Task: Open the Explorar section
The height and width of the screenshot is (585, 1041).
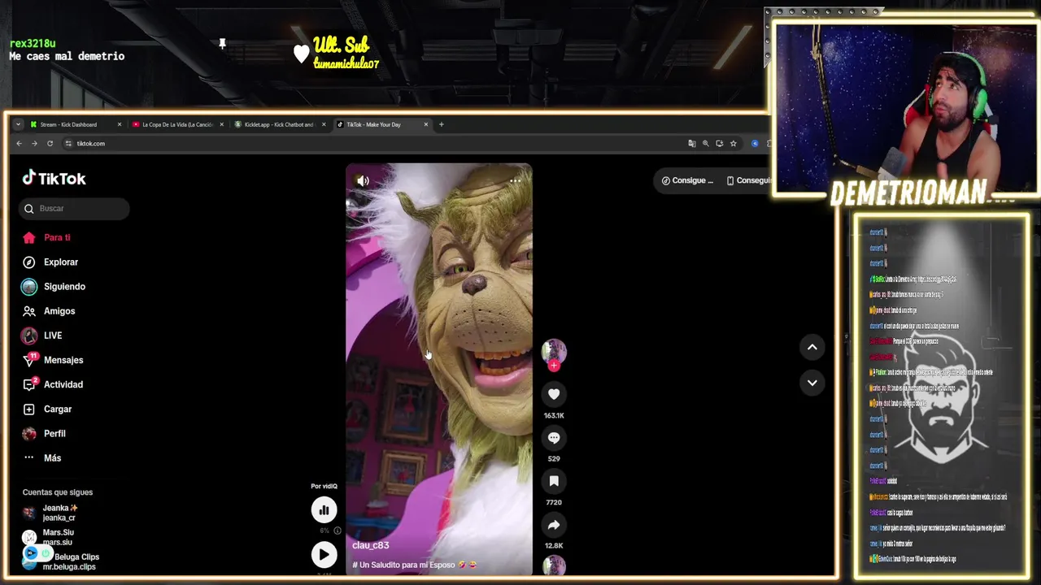Action: [x=50, y=262]
